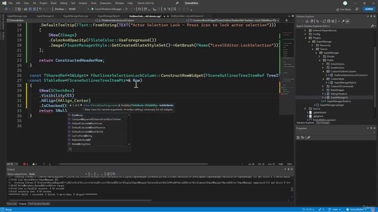Click the errors count indicator
Screen dimensions: 378x212
tap(25, 164)
